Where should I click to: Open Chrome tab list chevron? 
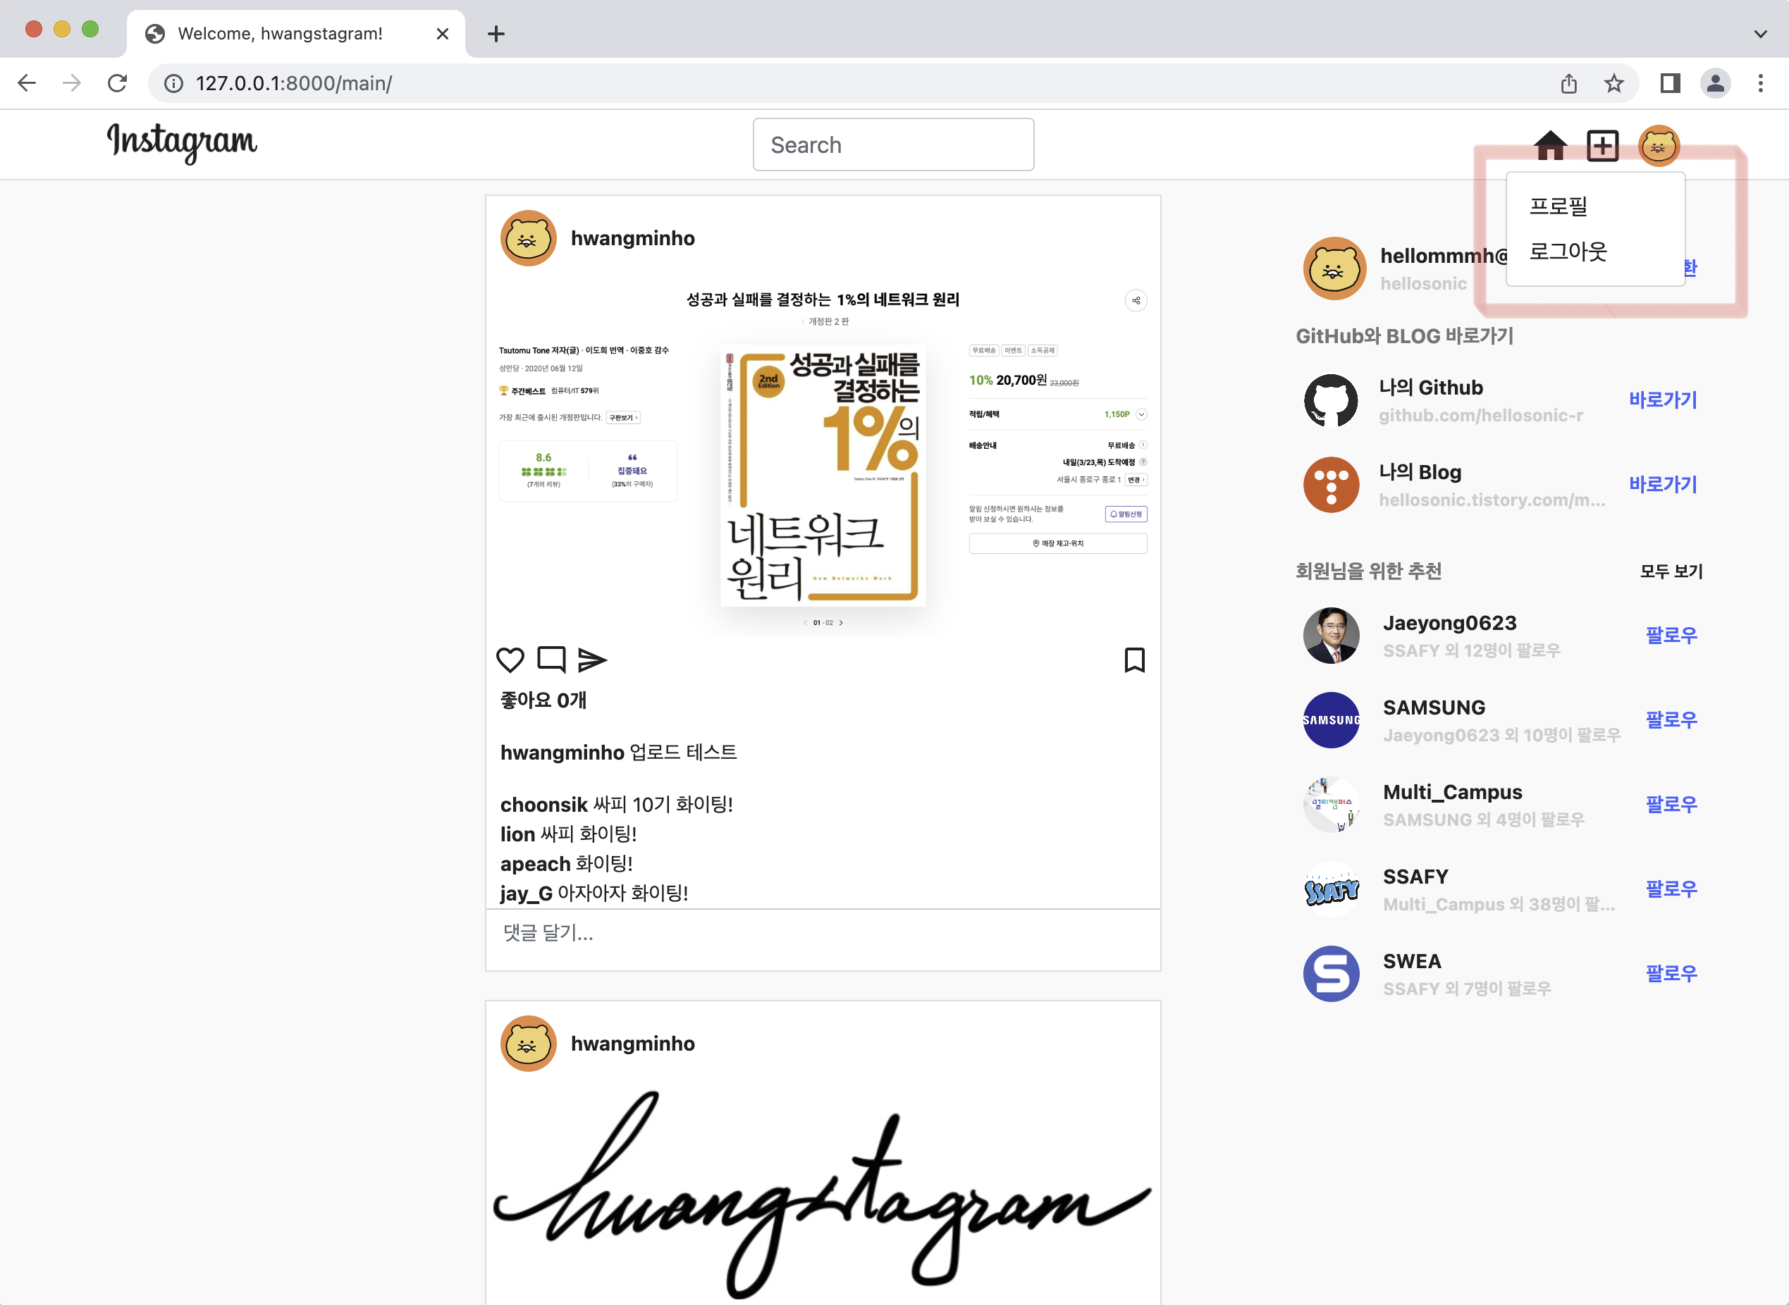pos(1760,34)
